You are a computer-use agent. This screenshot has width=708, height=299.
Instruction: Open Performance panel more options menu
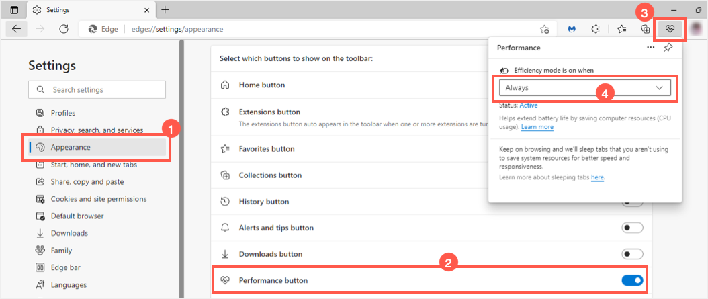point(650,48)
